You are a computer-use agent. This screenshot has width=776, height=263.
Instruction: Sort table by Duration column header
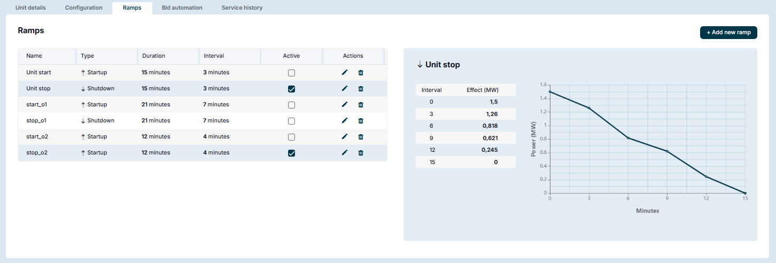click(154, 56)
